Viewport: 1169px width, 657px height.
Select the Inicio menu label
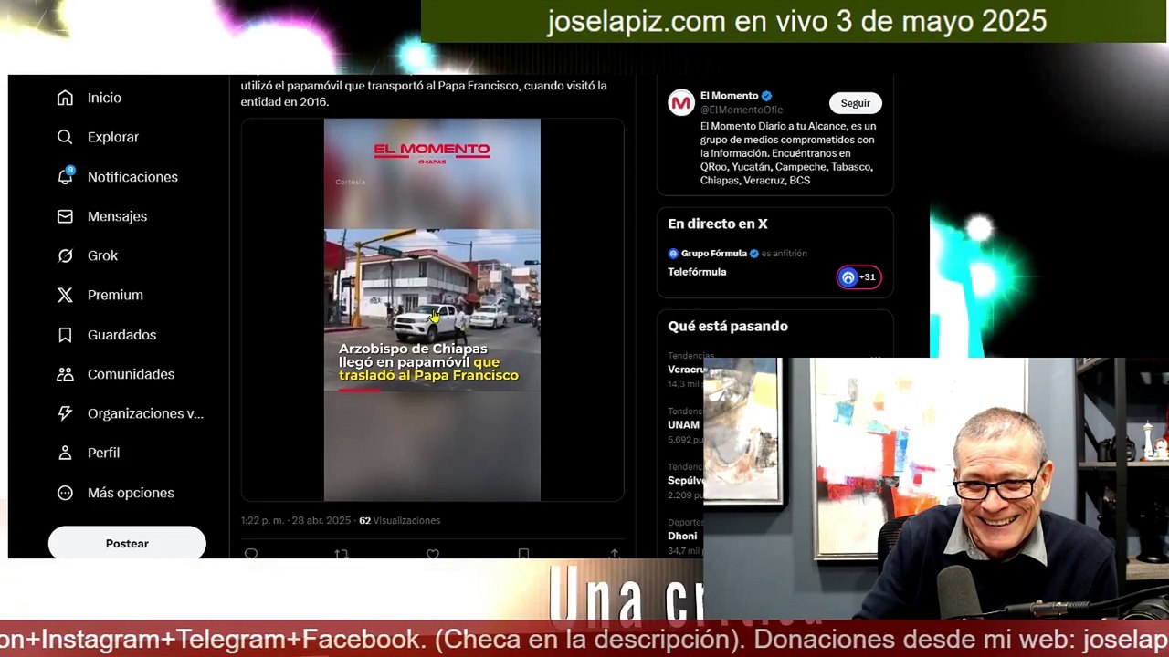click(104, 98)
